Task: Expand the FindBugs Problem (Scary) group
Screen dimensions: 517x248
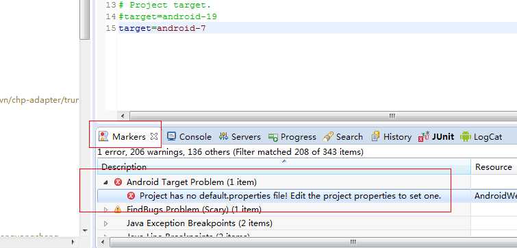Action: coord(106,210)
